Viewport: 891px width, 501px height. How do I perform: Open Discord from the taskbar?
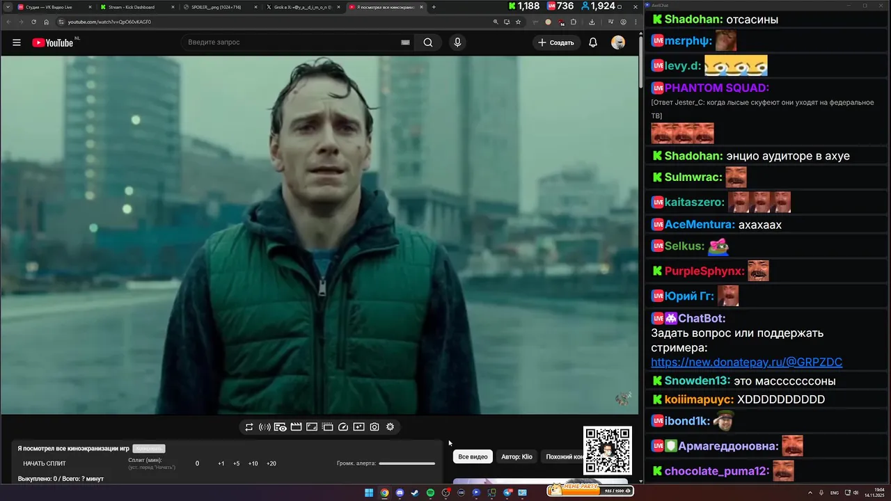point(400,493)
